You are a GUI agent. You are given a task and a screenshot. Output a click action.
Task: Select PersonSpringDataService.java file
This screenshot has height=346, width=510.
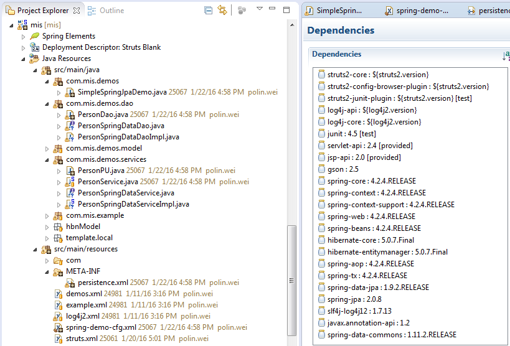126,193
